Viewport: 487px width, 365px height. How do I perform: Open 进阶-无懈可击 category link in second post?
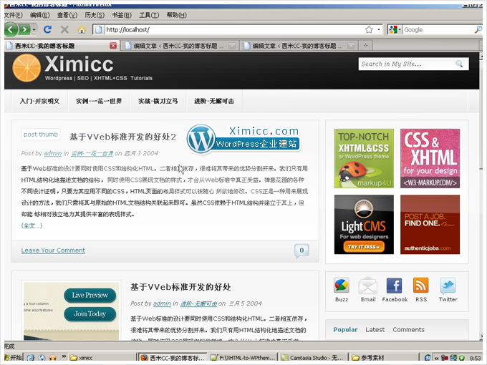click(199, 303)
